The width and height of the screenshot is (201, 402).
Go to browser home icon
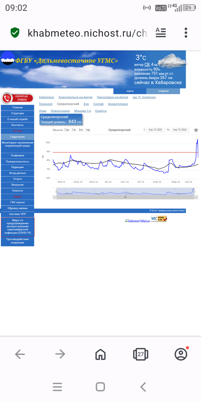click(100, 355)
